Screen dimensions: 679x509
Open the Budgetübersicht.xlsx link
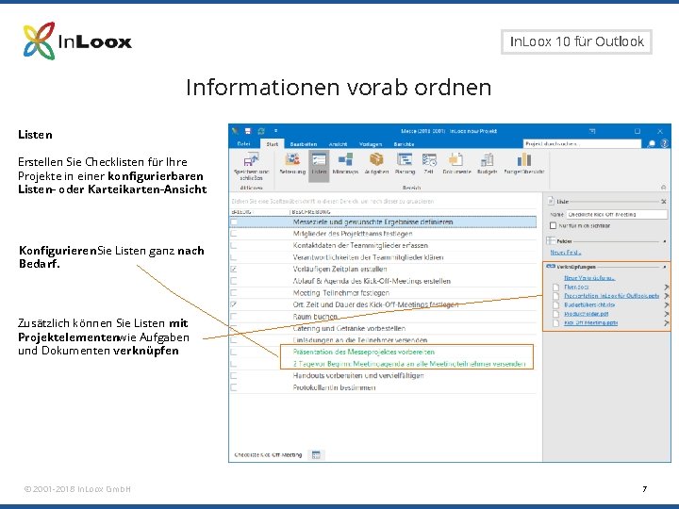pos(589,304)
